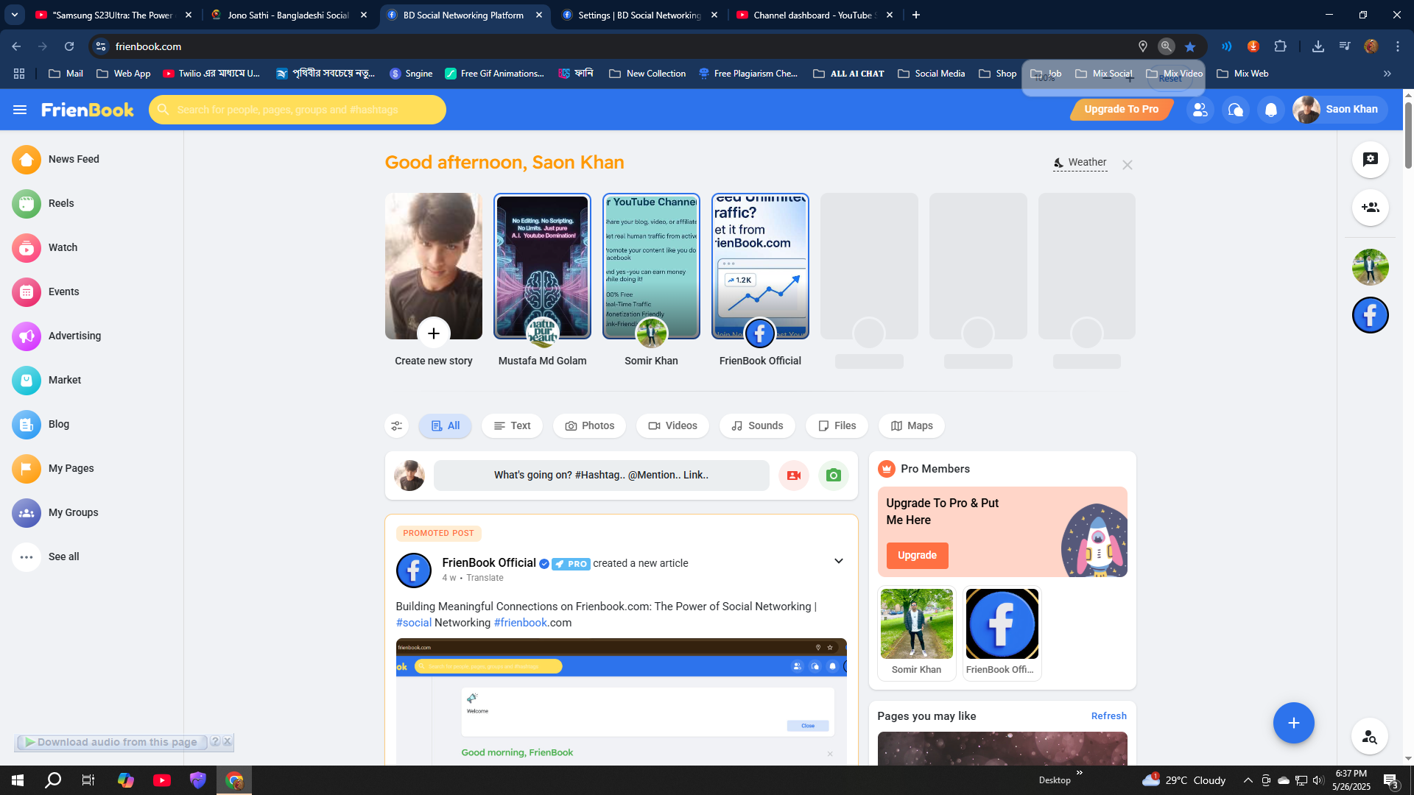Viewport: 1414px width, 795px height.
Task: Open YouTube app in taskbar
Action: [162, 780]
